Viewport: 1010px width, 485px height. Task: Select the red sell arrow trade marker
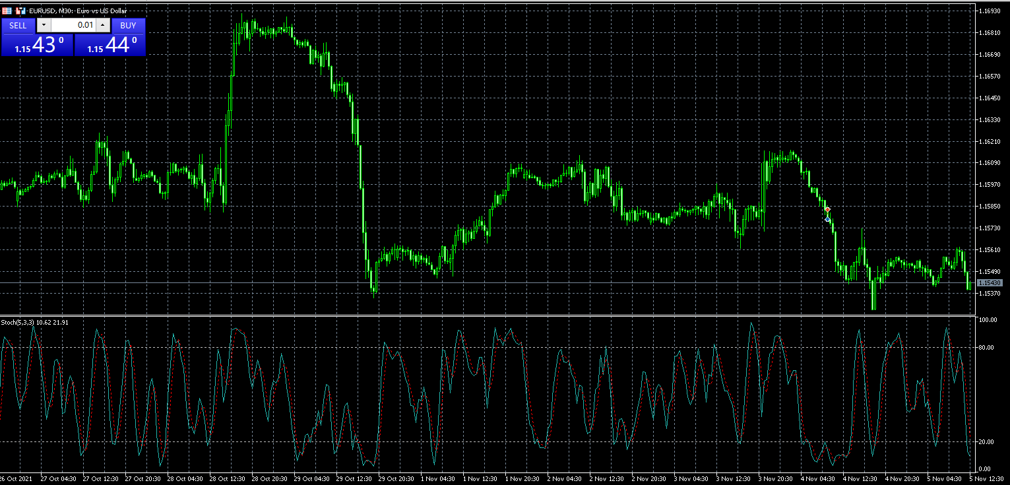(827, 210)
